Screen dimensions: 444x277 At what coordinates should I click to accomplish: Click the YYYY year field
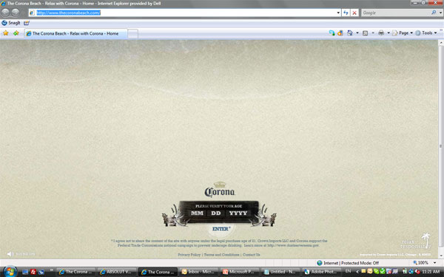[238, 213]
